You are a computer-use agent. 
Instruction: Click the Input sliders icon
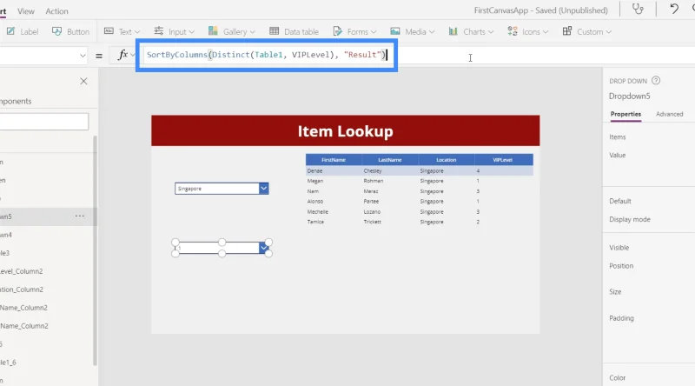click(x=159, y=31)
